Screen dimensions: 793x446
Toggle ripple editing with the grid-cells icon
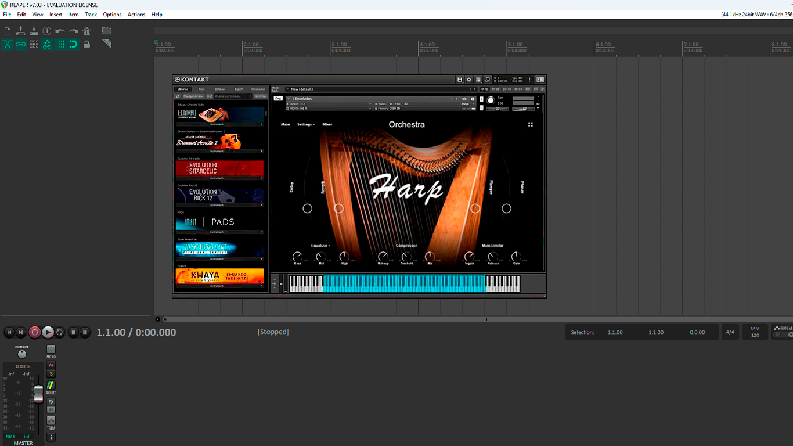click(x=34, y=44)
